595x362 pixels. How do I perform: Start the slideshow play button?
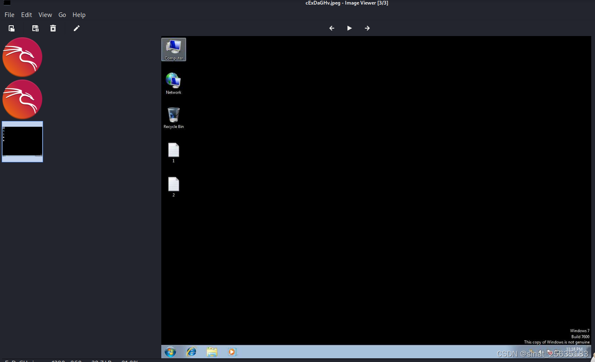point(350,28)
